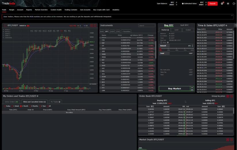This screenshot has height=150, width=237.
Task: Click the Instruments list scrollbar
Action: (x=155, y=50)
